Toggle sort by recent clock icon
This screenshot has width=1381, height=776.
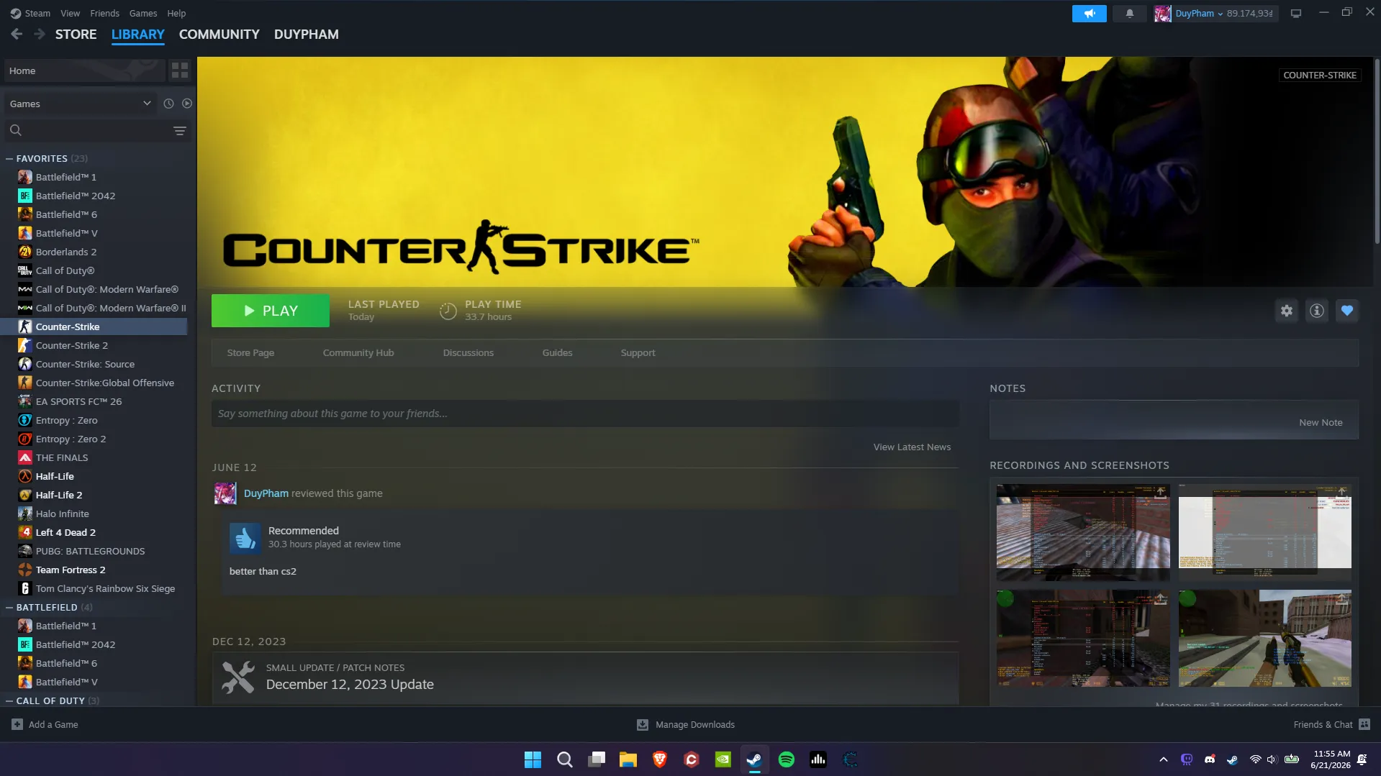pyautogui.click(x=168, y=104)
